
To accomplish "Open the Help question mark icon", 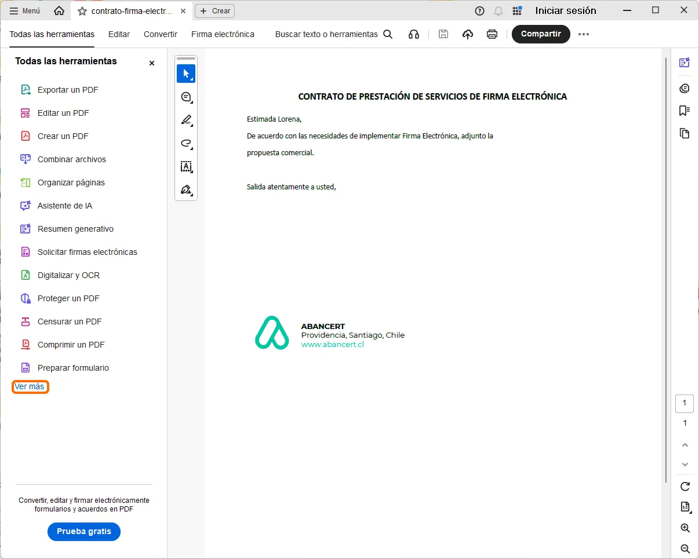I will coord(479,10).
